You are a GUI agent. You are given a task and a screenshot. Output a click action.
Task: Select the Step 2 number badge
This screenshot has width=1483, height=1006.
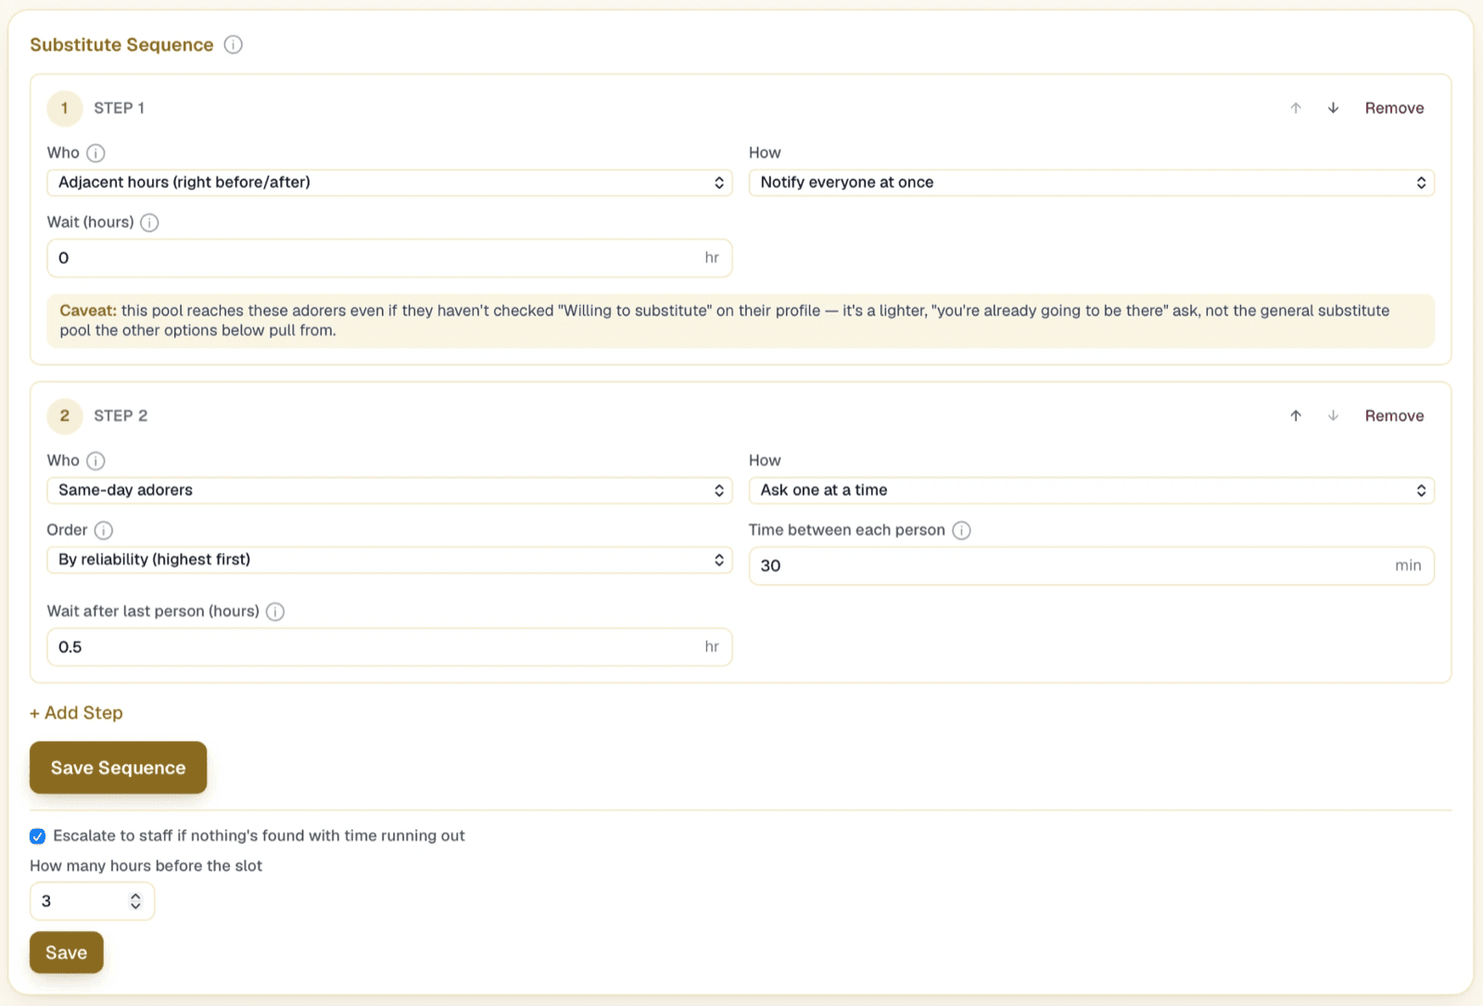65,416
